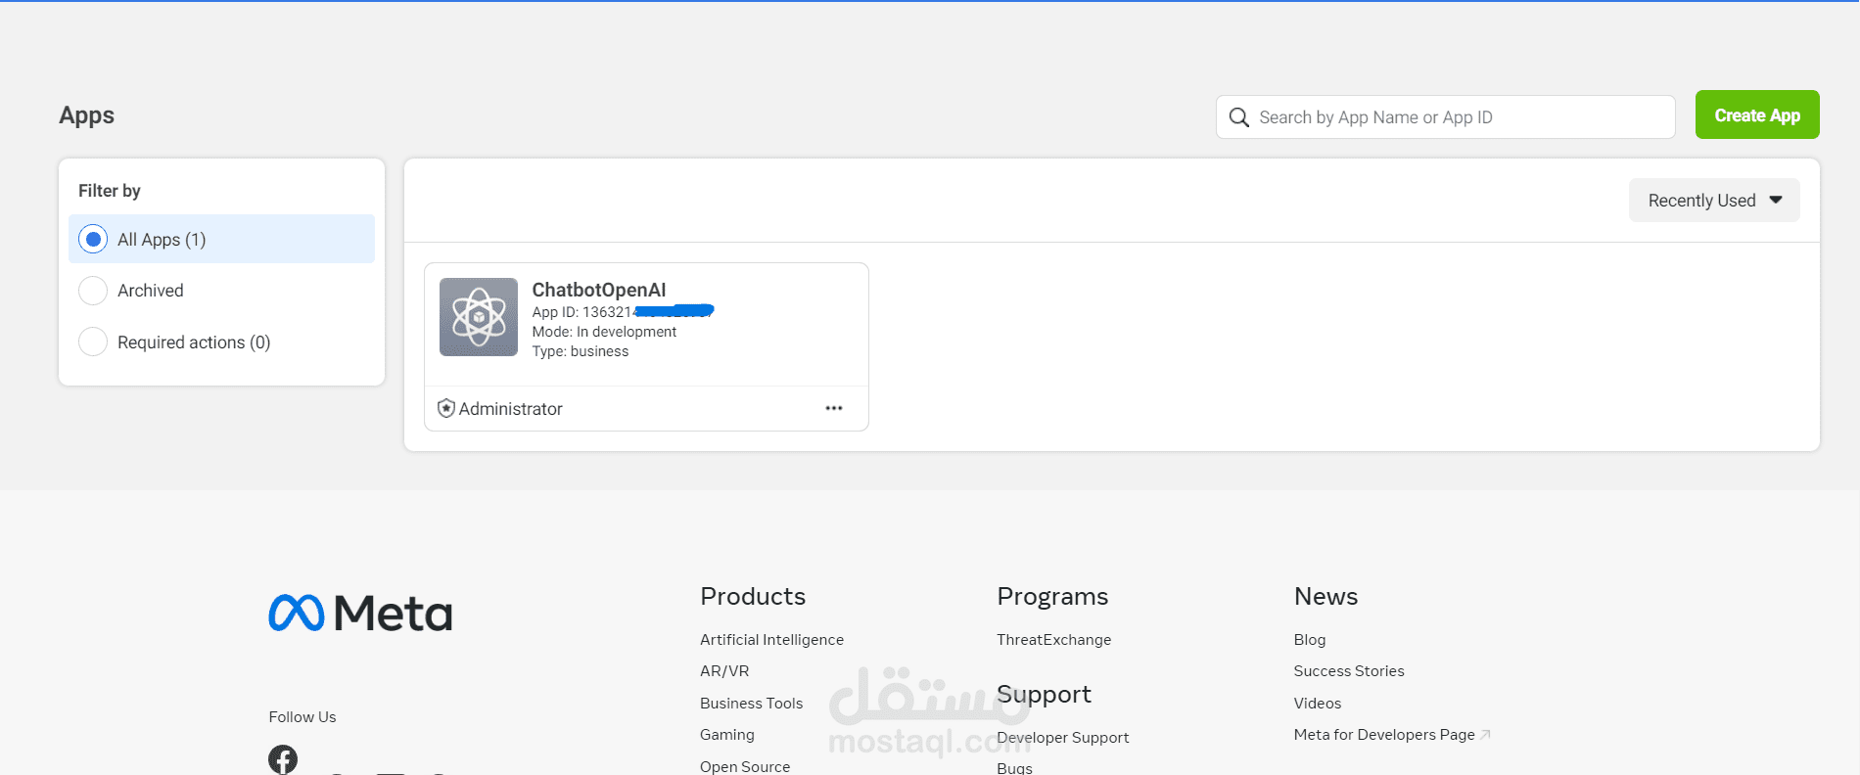This screenshot has width=1860, height=775.
Task: Focus the Search by App Name field
Action: pyautogui.click(x=1445, y=117)
